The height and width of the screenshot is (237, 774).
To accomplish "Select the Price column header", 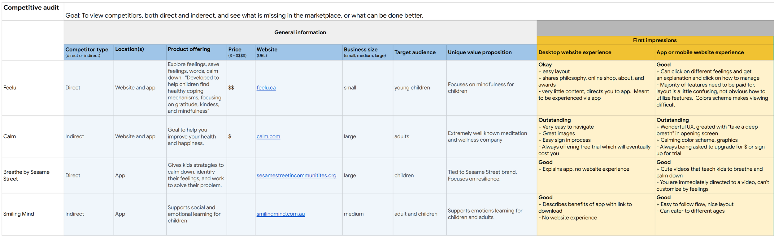I will pyautogui.click(x=241, y=52).
